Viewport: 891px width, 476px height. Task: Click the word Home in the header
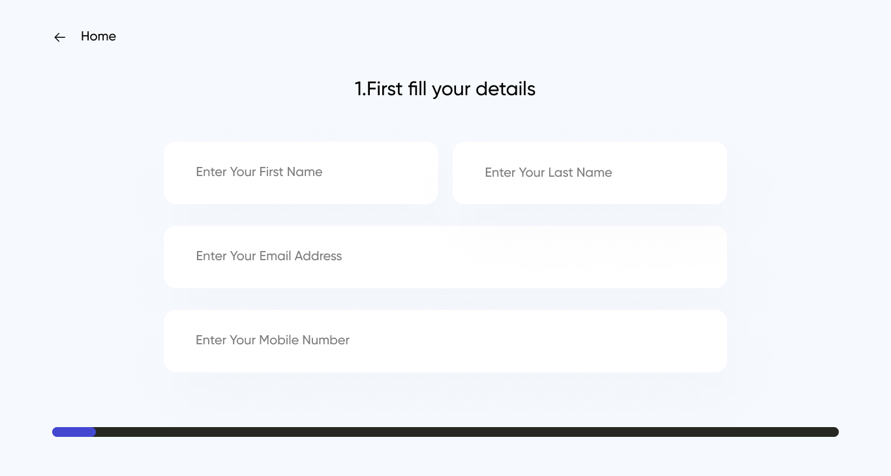point(98,37)
